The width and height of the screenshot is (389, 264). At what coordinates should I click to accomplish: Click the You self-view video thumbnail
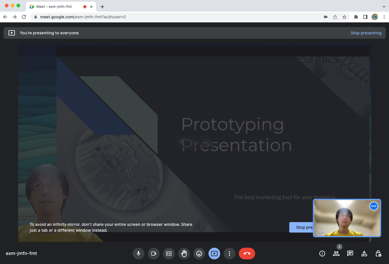coord(347,218)
